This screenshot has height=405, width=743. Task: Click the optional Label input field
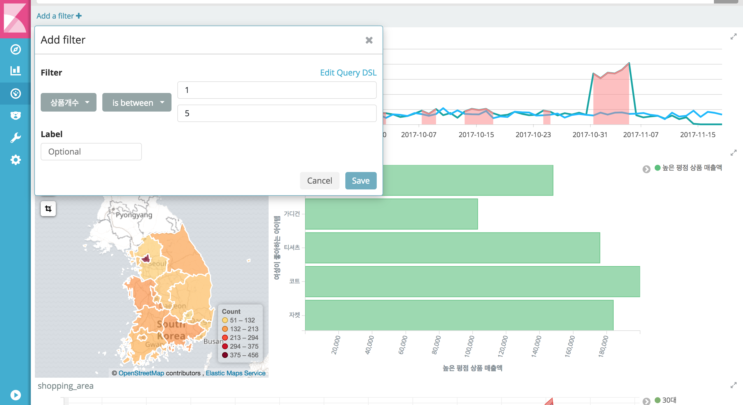click(91, 152)
